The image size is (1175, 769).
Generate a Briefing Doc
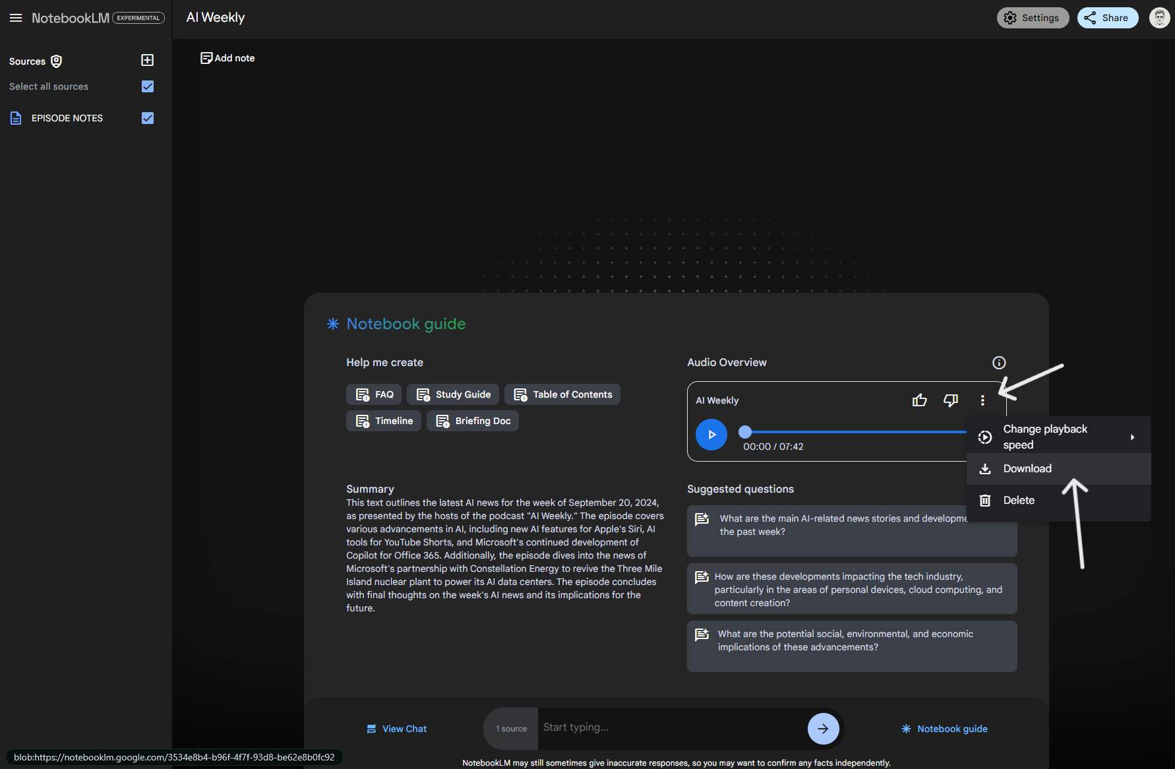473,421
